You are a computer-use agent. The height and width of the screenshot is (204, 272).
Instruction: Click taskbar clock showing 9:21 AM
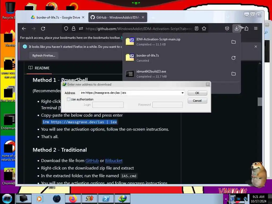point(258,199)
